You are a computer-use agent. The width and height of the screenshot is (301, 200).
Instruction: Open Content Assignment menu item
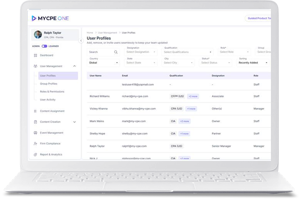click(x=52, y=111)
